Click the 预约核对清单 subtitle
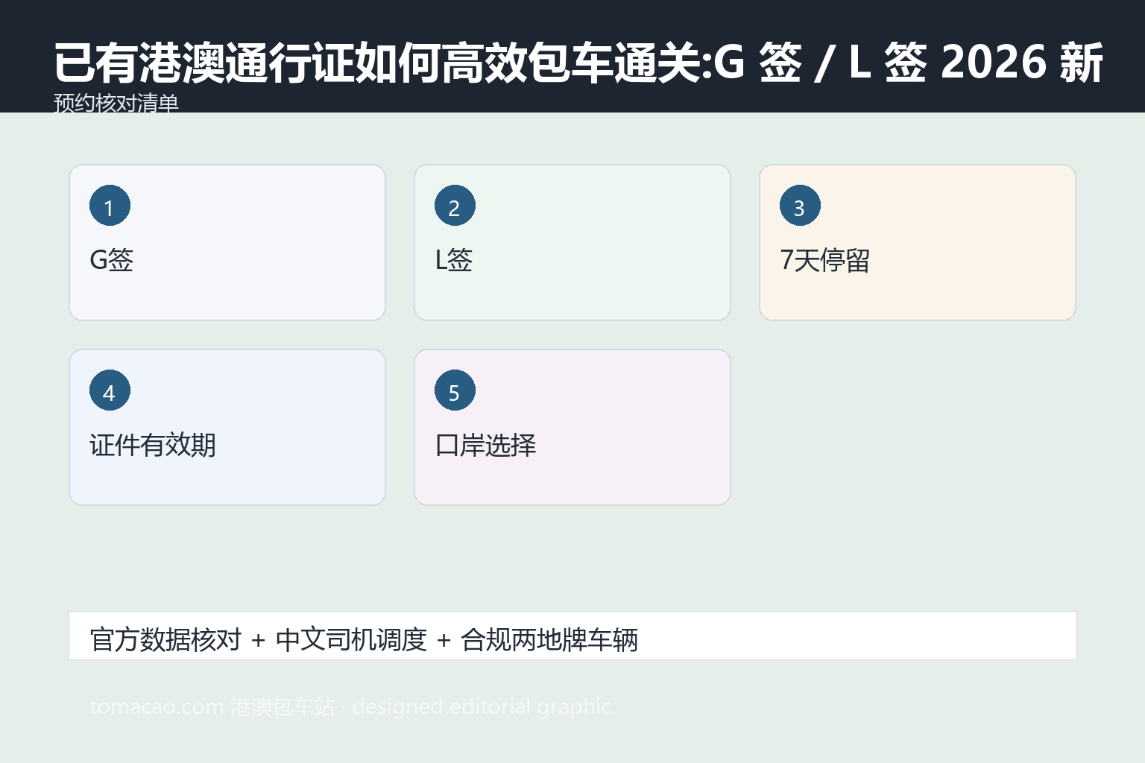This screenshot has width=1145, height=763. (116, 103)
